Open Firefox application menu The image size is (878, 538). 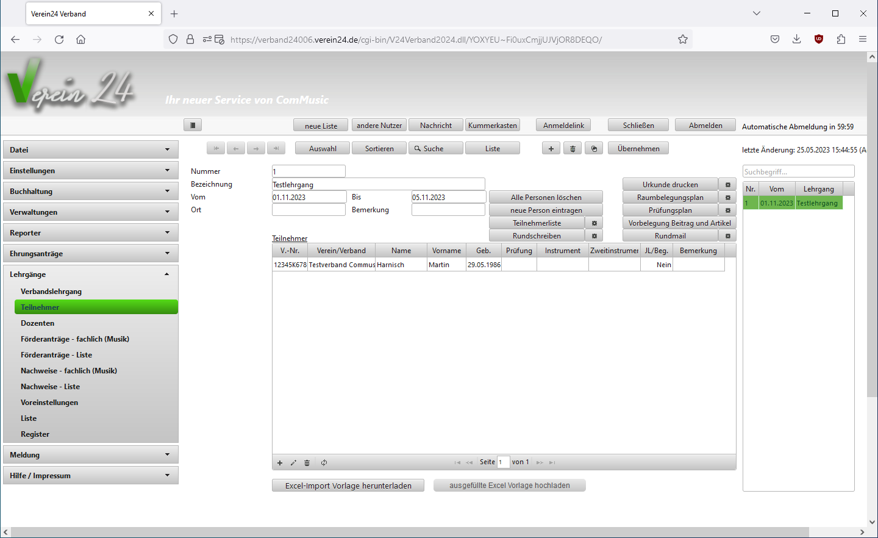(863, 39)
